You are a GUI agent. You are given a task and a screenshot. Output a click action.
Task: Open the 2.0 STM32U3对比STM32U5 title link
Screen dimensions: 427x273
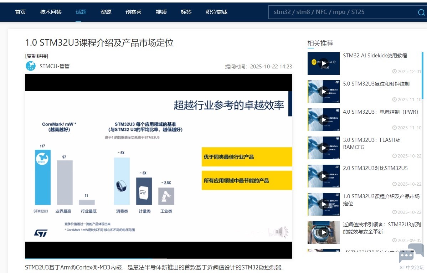click(x=375, y=168)
